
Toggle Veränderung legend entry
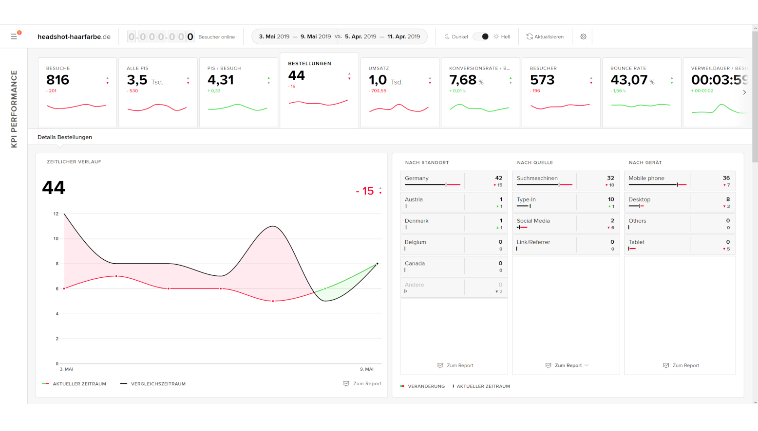(422, 386)
